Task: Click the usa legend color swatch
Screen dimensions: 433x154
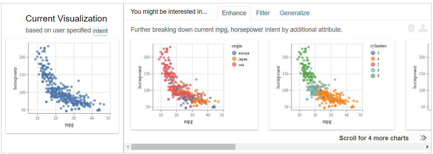Action: pos(234,65)
